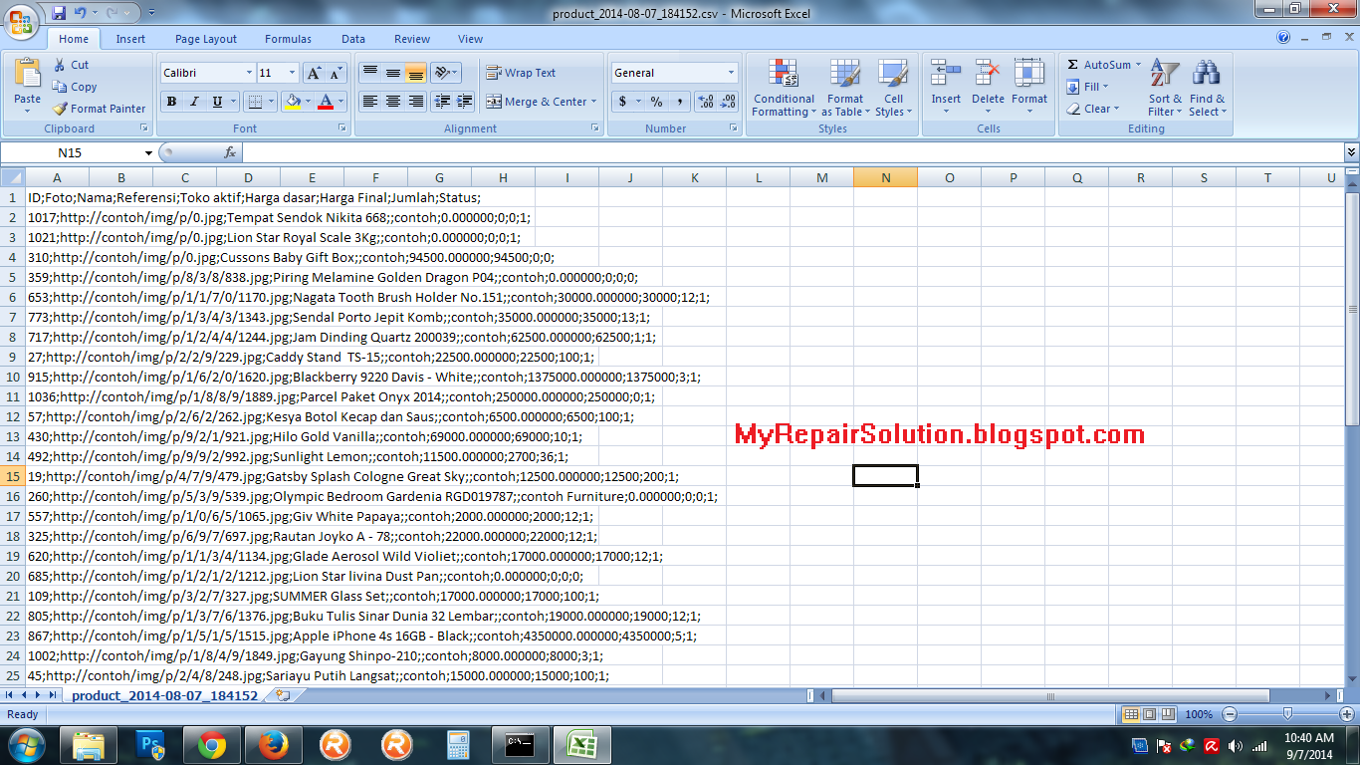This screenshot has height=765, width=1360.
Task: Toggle Bold formatting
Action: pos(171,102)
